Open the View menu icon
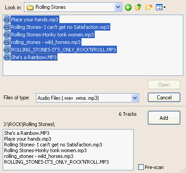186x173 pixels. pyautogui.click(x=161, y=7)
